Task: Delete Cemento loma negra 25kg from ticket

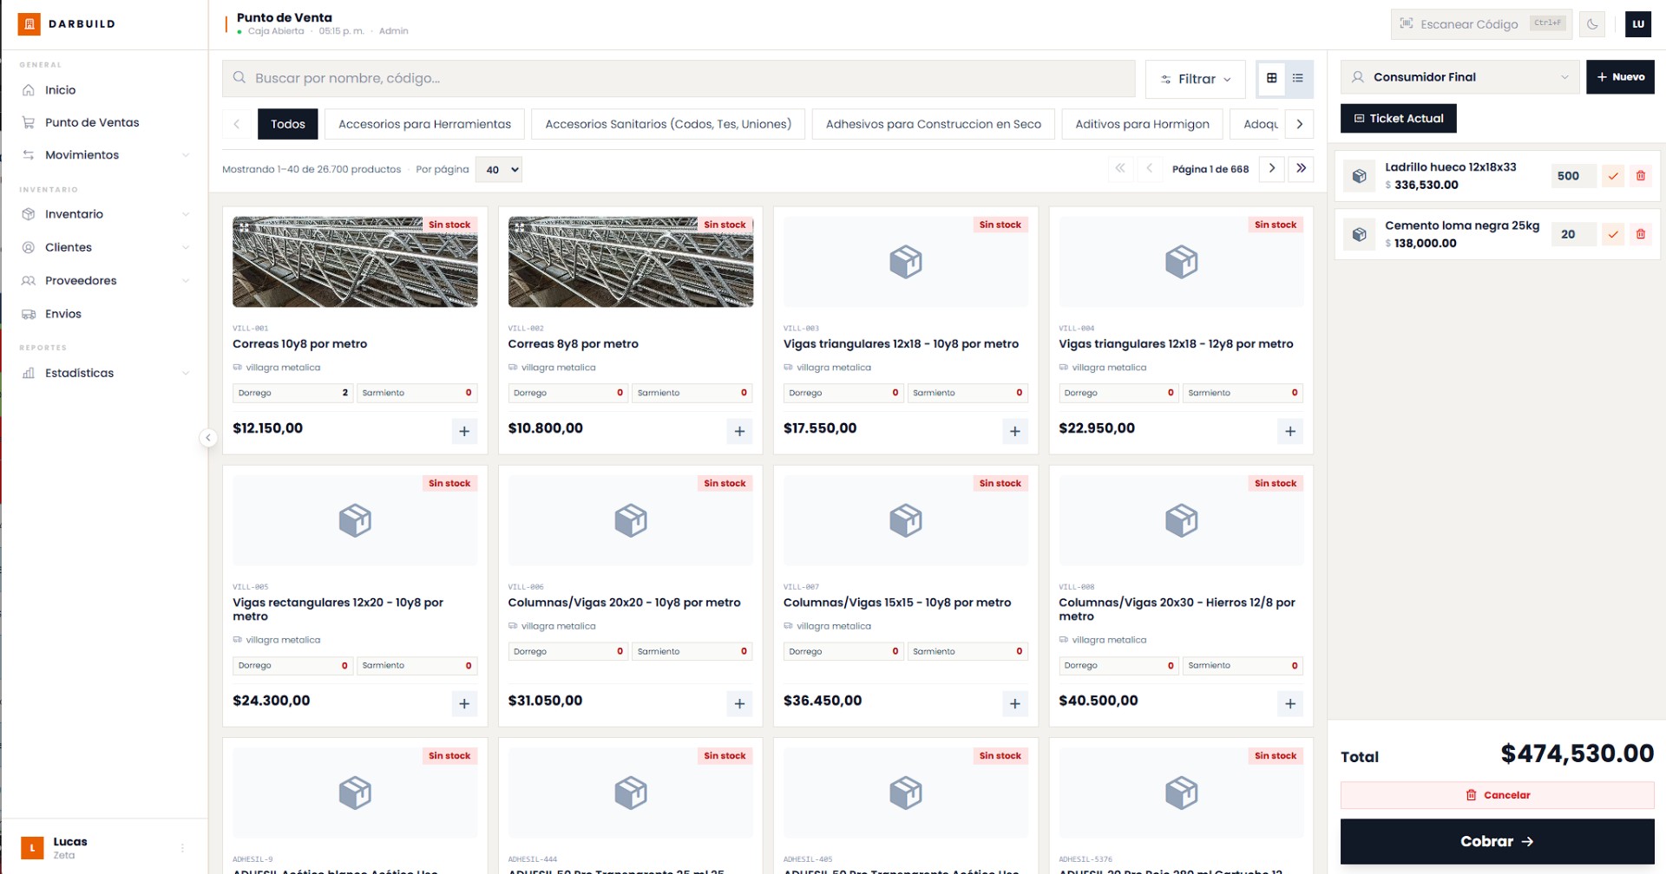Action: tap(1640, 234)
